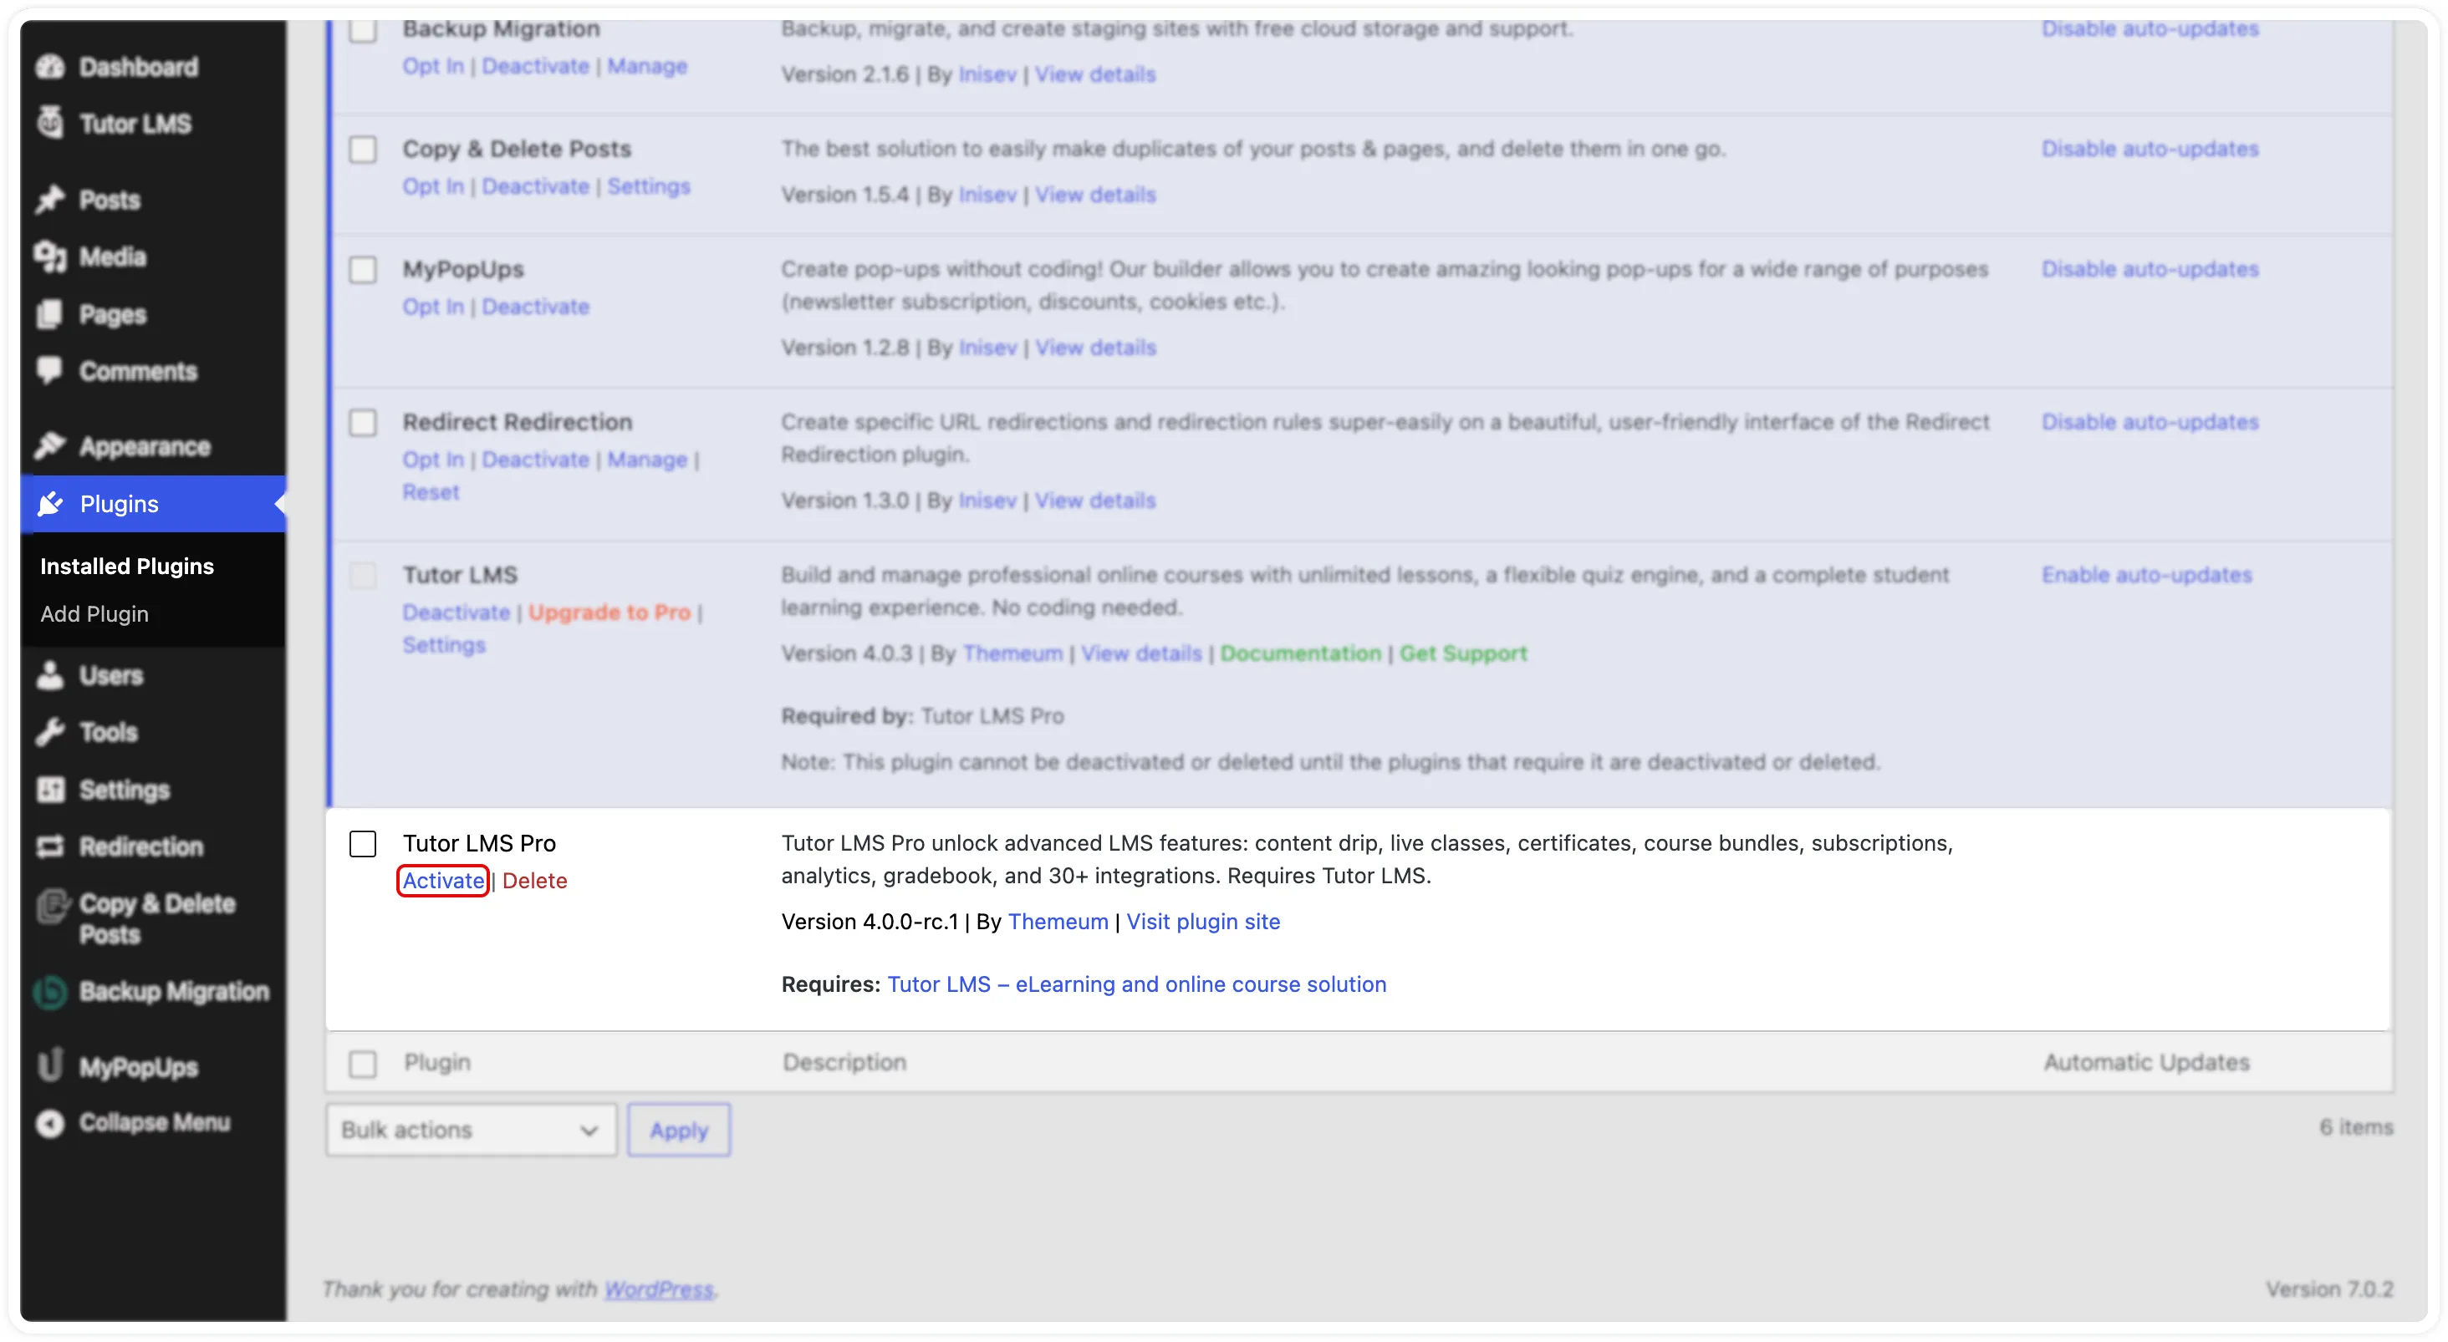2448x1342 pixels.
Task: Click the MyPopUps sidebar icon
Action: point(49,1065)
